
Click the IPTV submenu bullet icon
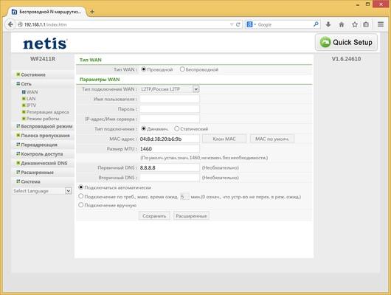coord(24,105)
